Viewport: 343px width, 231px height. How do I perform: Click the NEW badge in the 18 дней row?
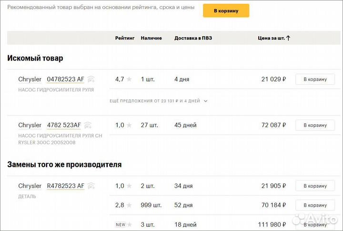121,224
